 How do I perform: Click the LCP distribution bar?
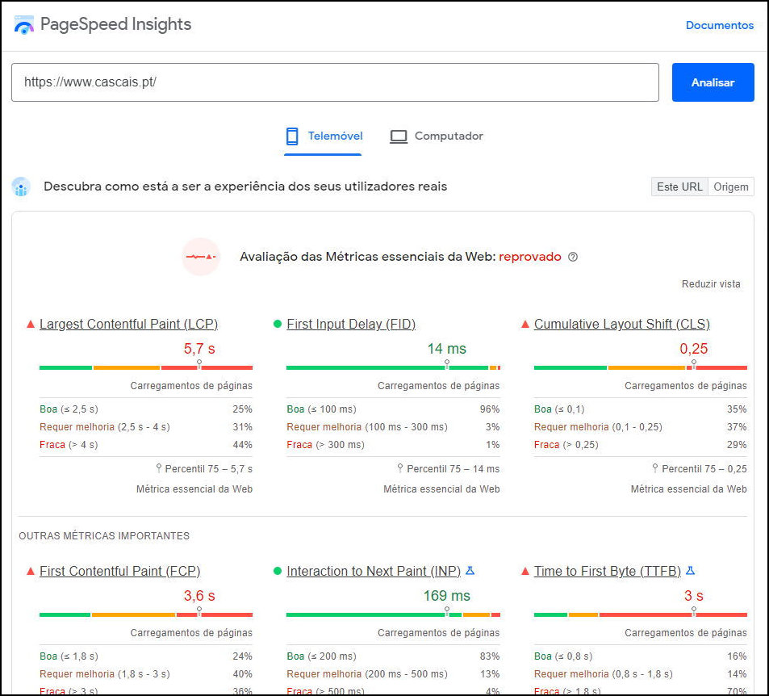pyautogui.click(x=146, y=367)
